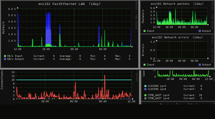
Task: Click the 'Packets/s' axis label
Action: coord(143,16)
